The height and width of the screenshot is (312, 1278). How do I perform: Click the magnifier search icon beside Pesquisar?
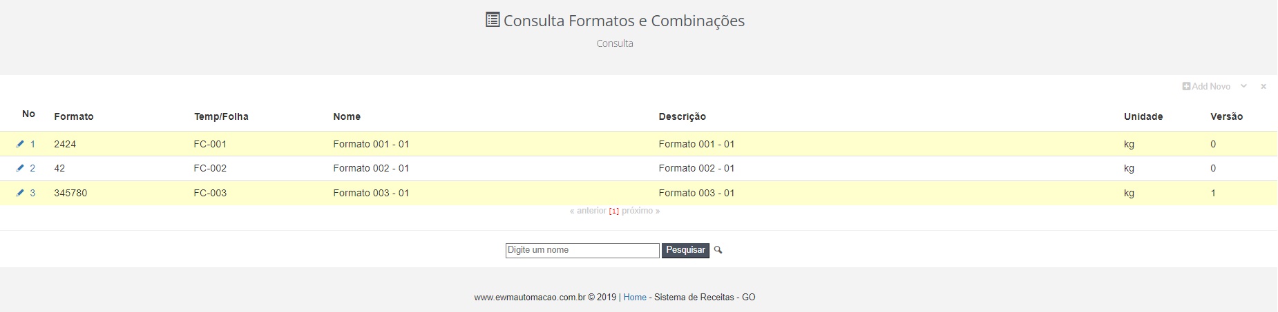click(718, 250)
